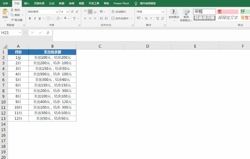Decrease font size with smaller A
Image resolution: width=250 pixels, height=159 pixels.
[77, 12]
